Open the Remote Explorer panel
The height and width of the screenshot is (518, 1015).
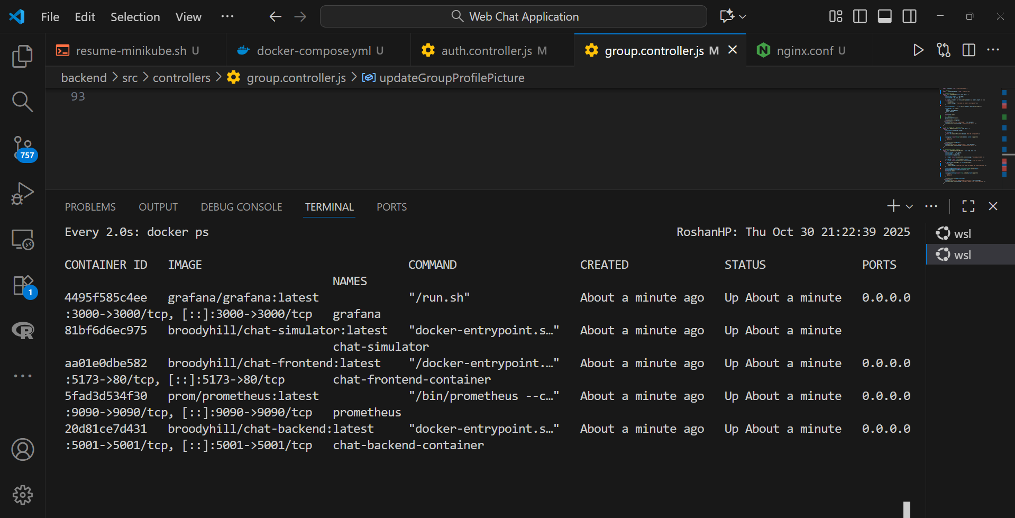(x=22, y=239)
